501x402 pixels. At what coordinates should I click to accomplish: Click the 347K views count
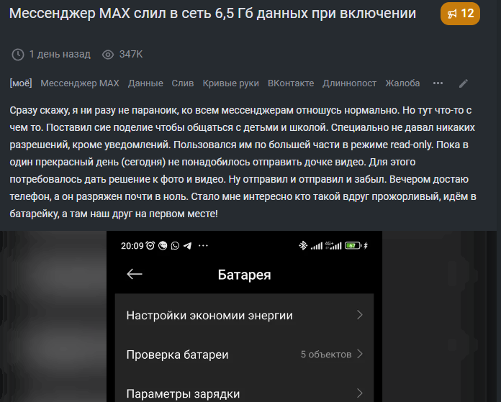(x=131, y=54)
